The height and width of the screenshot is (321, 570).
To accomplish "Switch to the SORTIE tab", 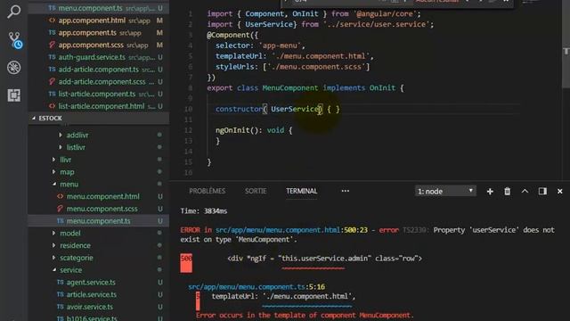I will click(x=256, y=191).
